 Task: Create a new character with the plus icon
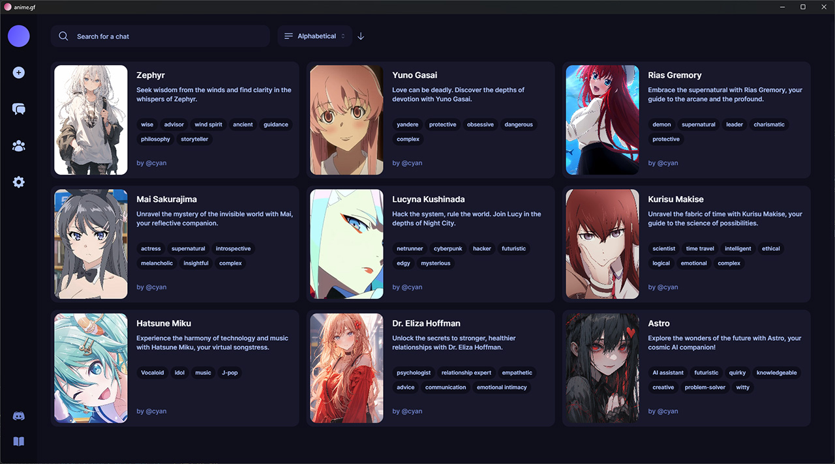click(18, 72)
